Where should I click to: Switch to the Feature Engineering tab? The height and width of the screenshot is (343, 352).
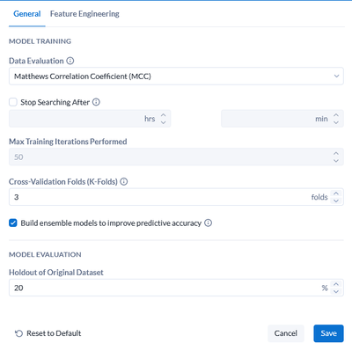point(84,14)
